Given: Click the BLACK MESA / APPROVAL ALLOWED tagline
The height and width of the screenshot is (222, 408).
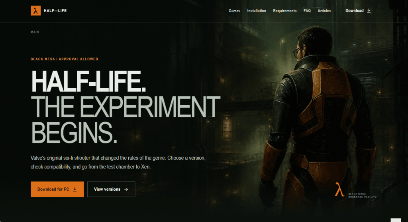Looking at the screenshot, I should tap(64, 59).
